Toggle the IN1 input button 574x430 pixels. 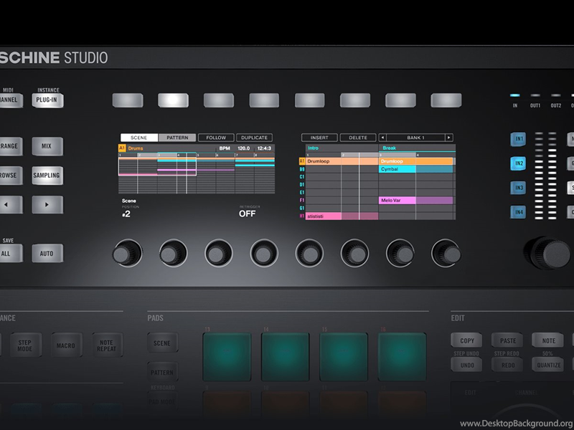pos(518,139)
